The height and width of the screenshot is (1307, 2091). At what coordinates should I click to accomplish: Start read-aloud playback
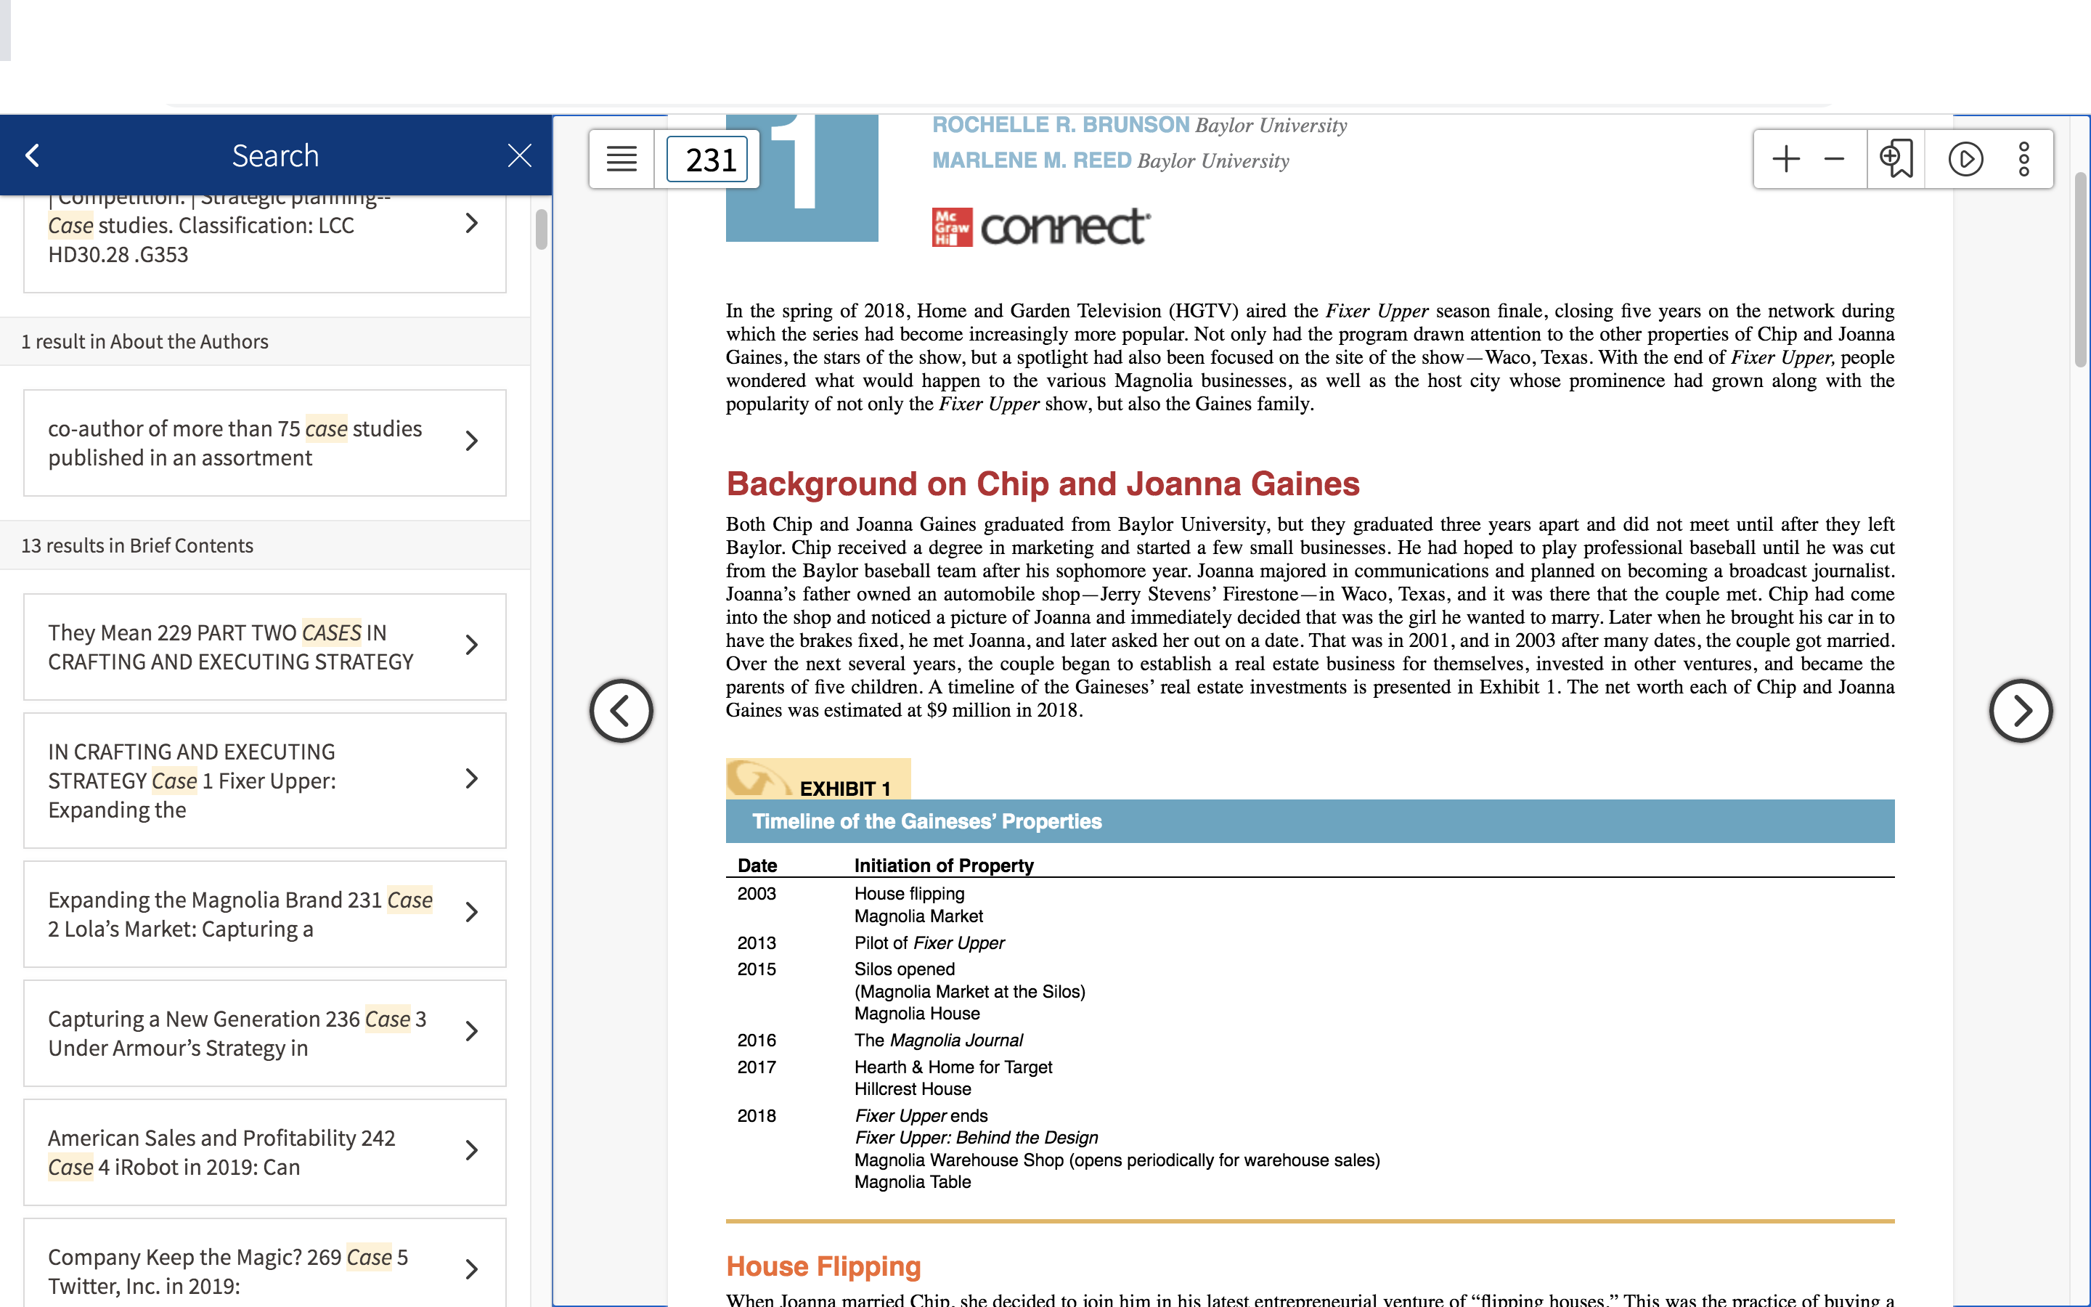1965,159
